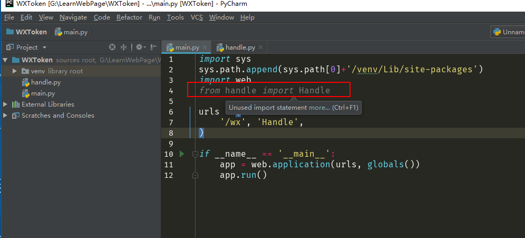Open the Refactor menu
Screen dimensions: 525x238
[x=129, y=17]
